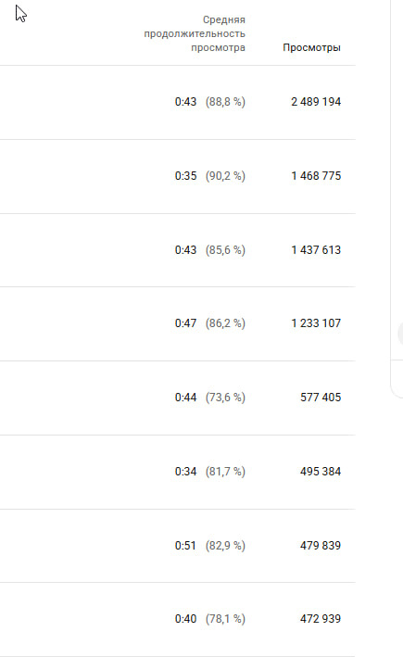Select the 1 468 775 views cell
This screenshot has height=657, width=403.
pos(316,176)
